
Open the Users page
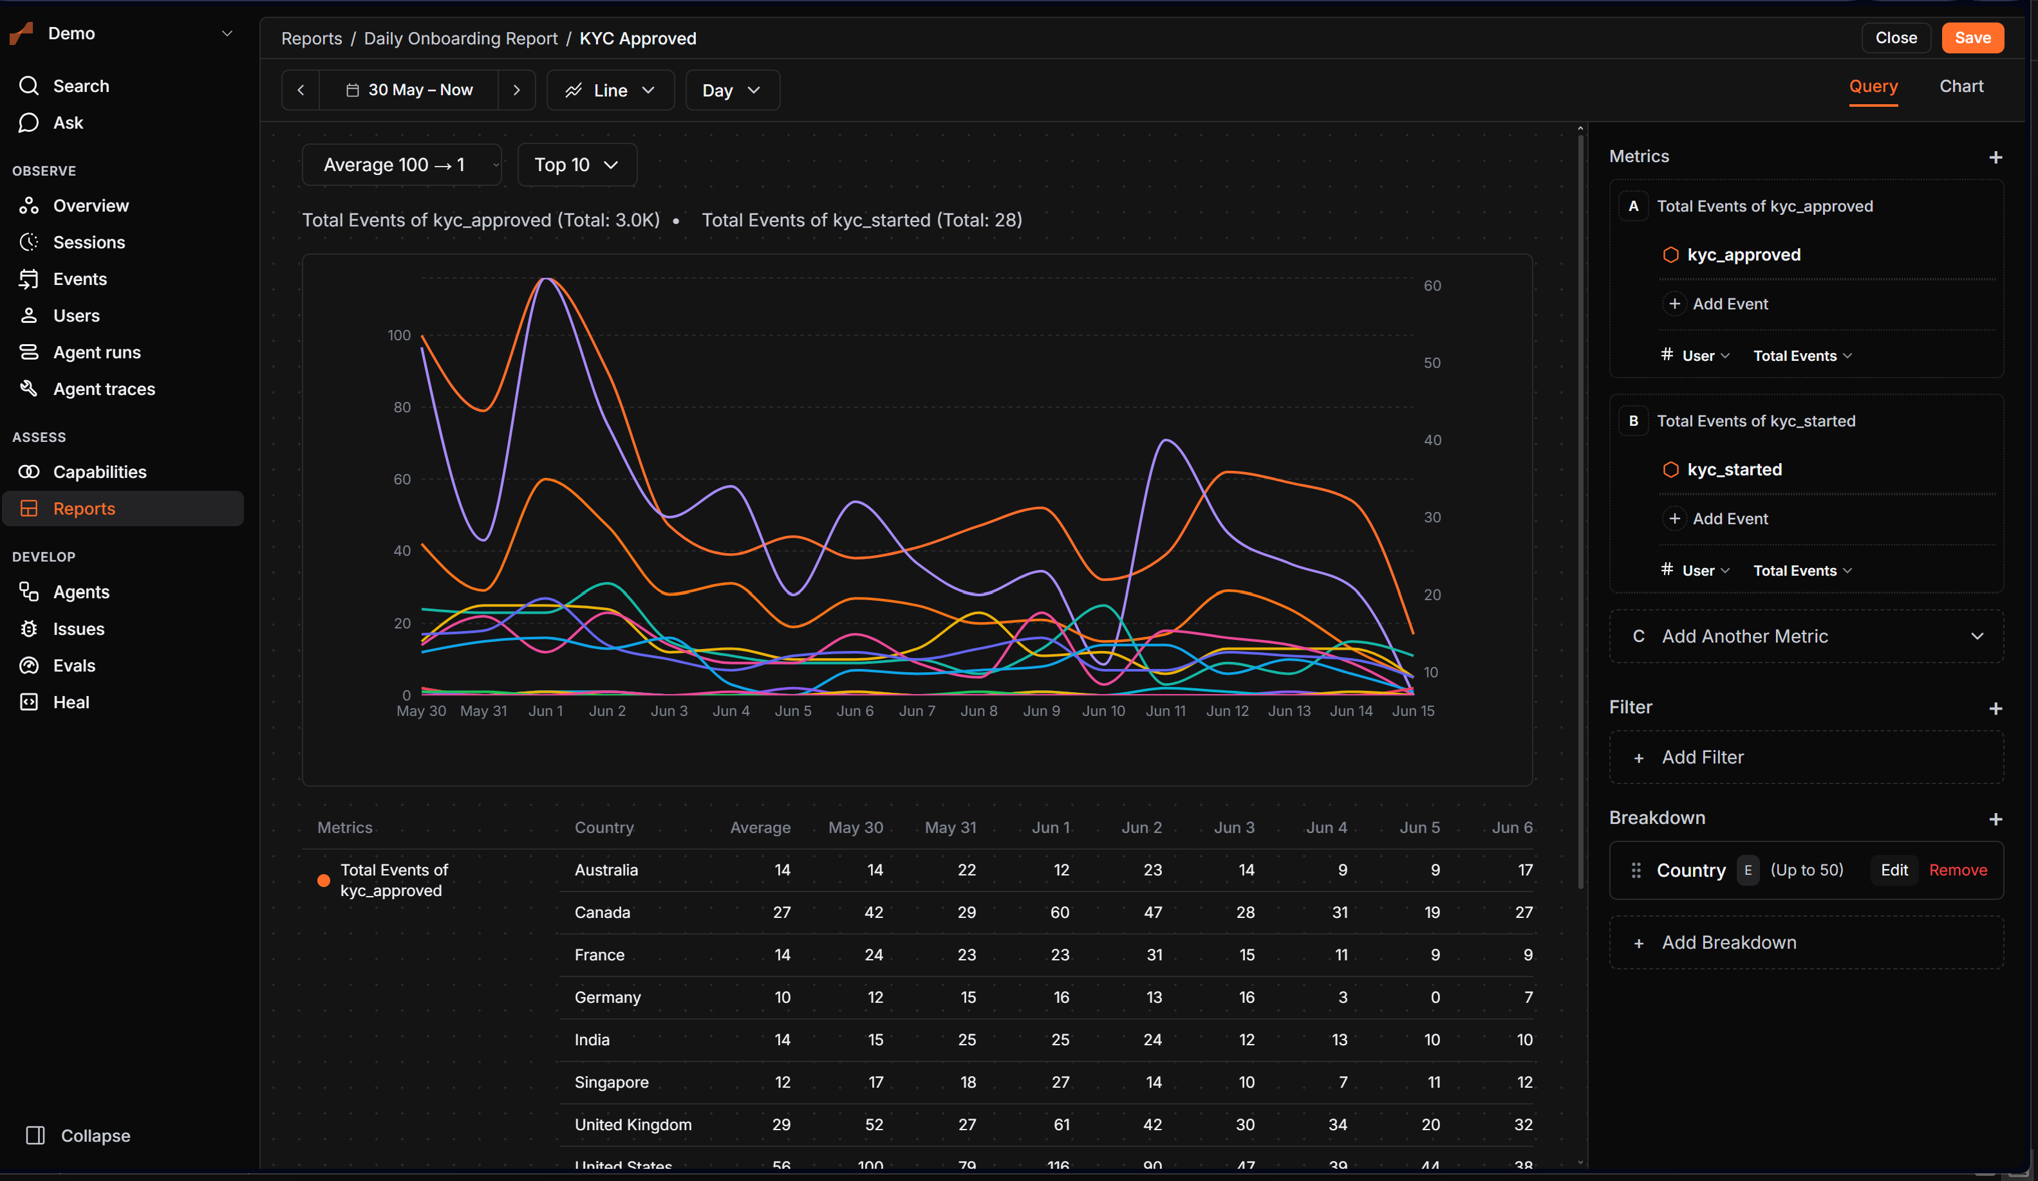point(122,316)
